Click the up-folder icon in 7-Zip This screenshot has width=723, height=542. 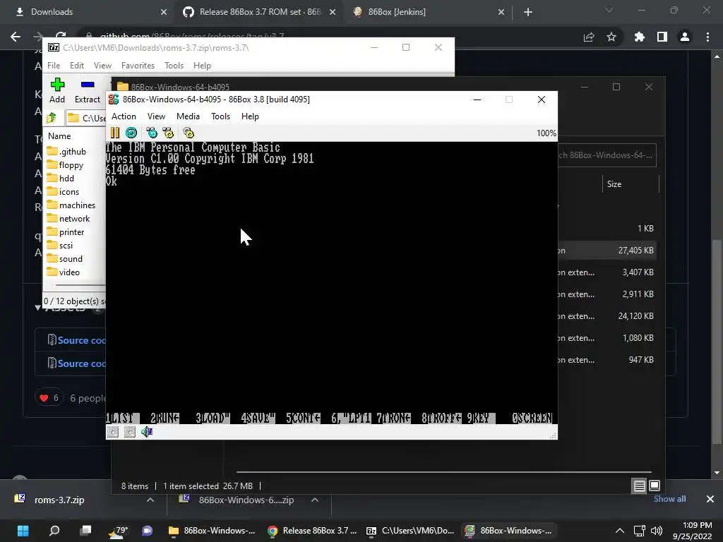[x=52, y=118]
